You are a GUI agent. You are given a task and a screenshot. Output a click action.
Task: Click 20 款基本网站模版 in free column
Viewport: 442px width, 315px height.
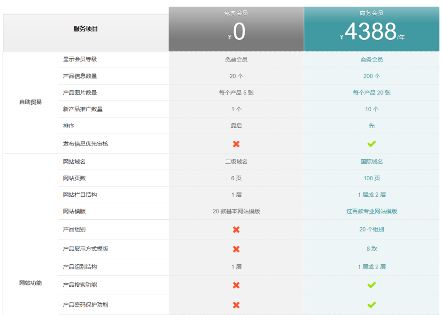pos(236,211)
